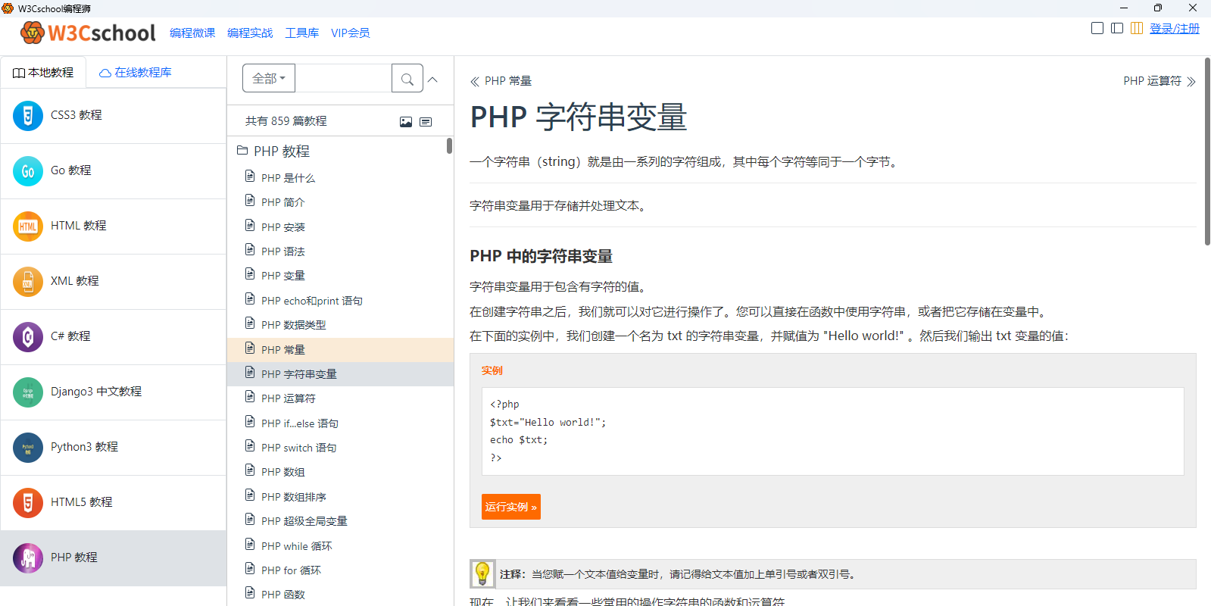The width and height of the screenshot is (1211, 606).
Task: Click the 登录/注册 link
Action: click(x=1174, y=29)
